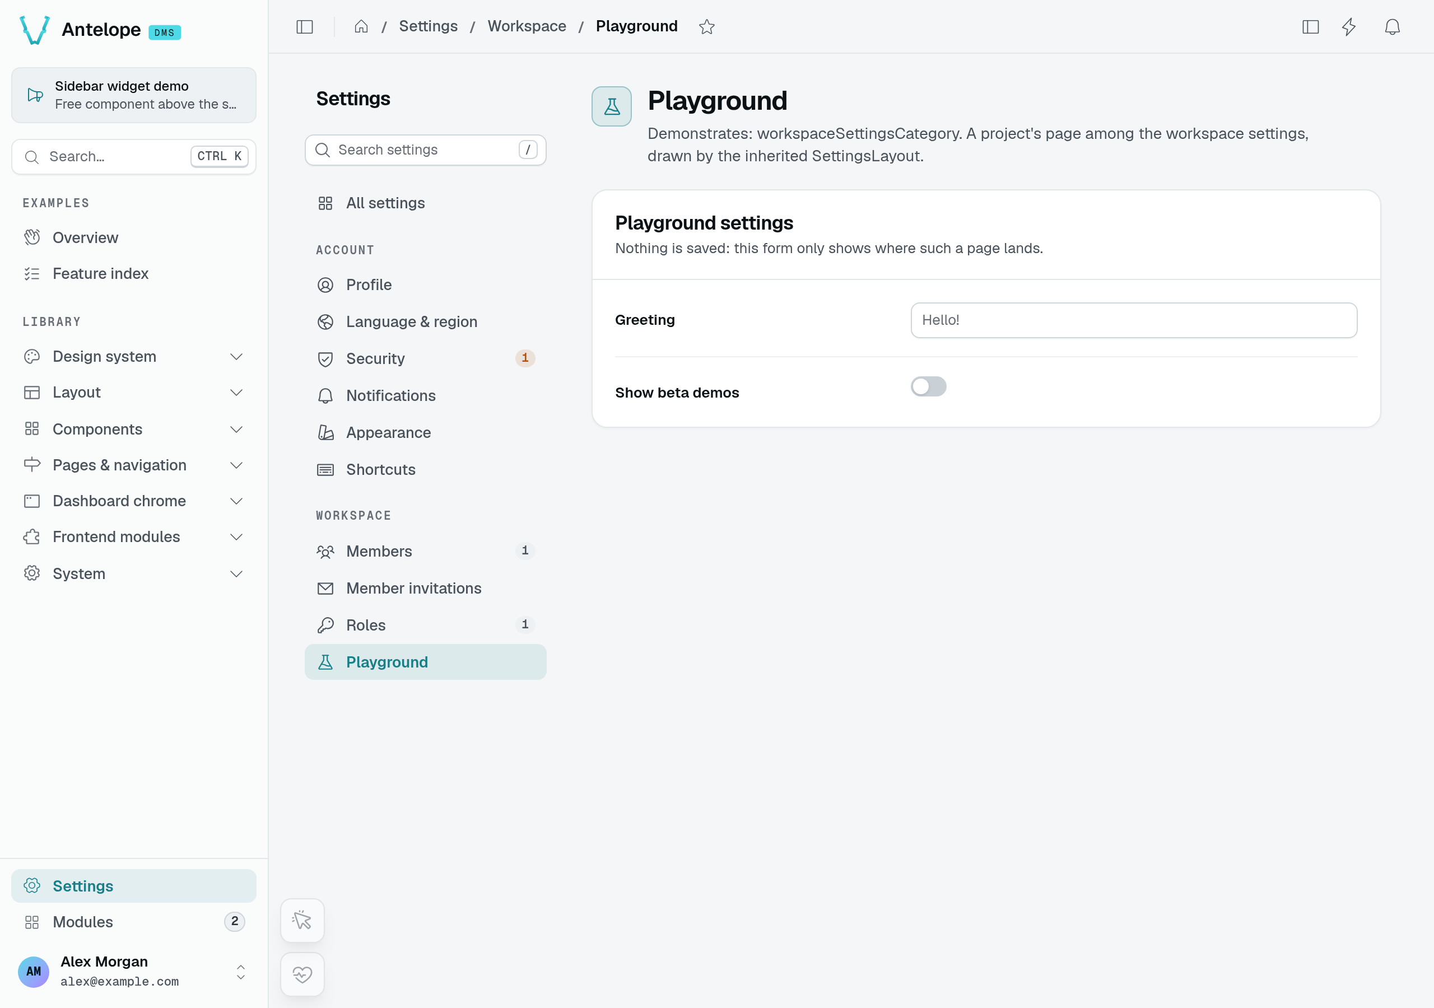Open Shortcuts settings

425,470
